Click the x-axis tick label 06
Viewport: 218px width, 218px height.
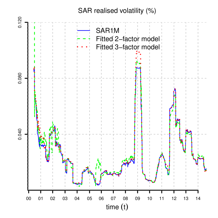[x=101, y=198]
